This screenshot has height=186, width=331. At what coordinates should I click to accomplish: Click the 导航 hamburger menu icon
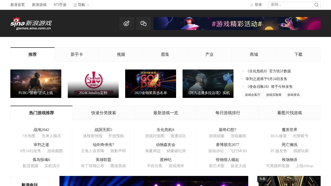75,5
